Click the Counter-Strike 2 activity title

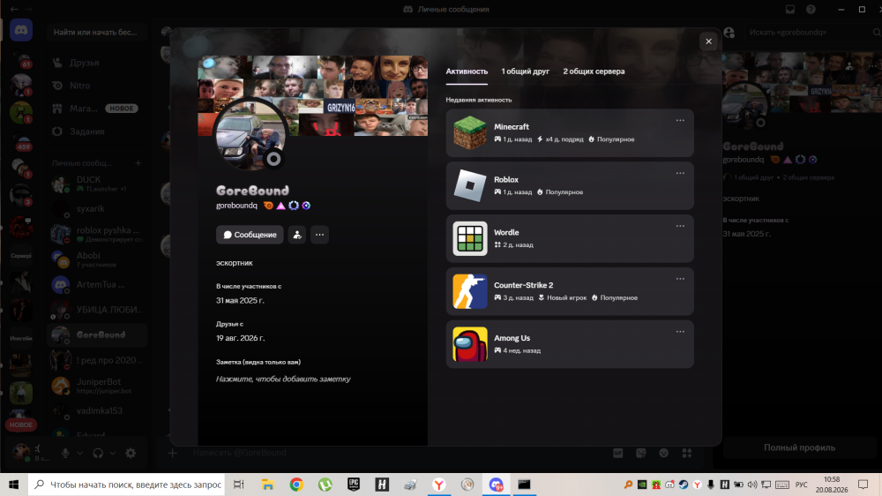click(523, 285)
